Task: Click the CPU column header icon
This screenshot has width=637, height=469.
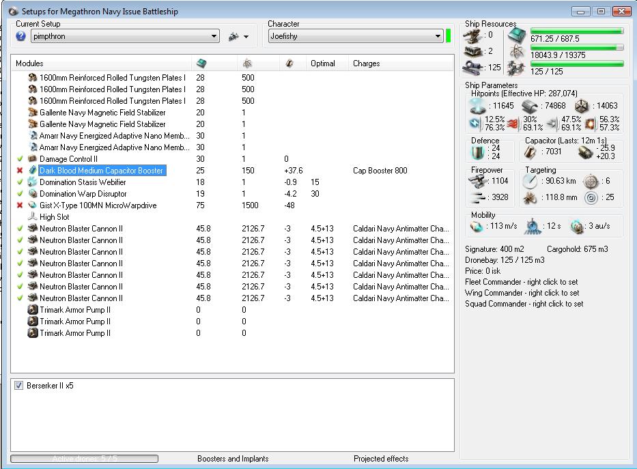Action: (x=201, y=63)
